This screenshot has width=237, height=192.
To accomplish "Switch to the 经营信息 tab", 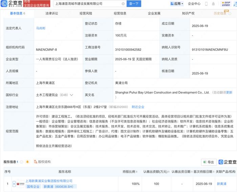I will (120, 13).
